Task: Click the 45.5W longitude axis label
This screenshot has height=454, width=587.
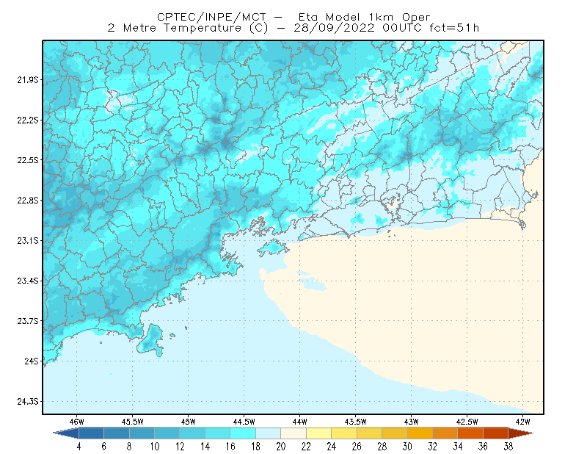Action: pos(132,422)
